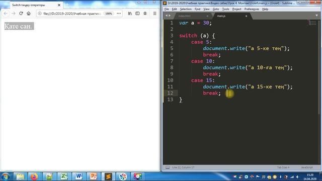Viewport: 322px width, 181px height.
Task: Click the highlighted text Қате сан.
Action: [19, 26]
